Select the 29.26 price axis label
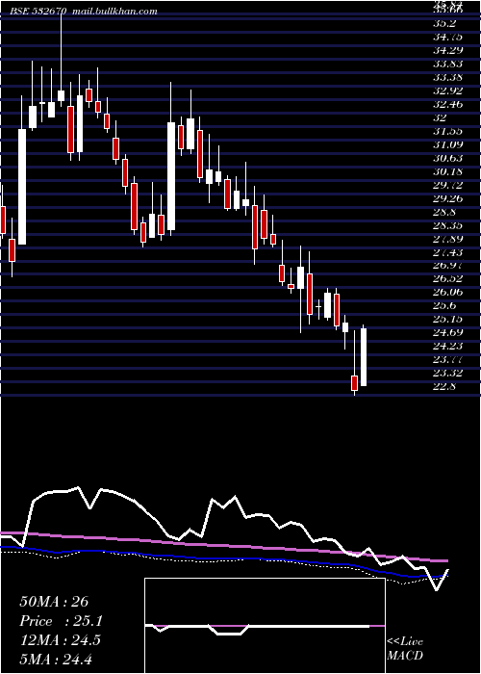The width and height of the screenshot is (481, 674). (447, 198)
